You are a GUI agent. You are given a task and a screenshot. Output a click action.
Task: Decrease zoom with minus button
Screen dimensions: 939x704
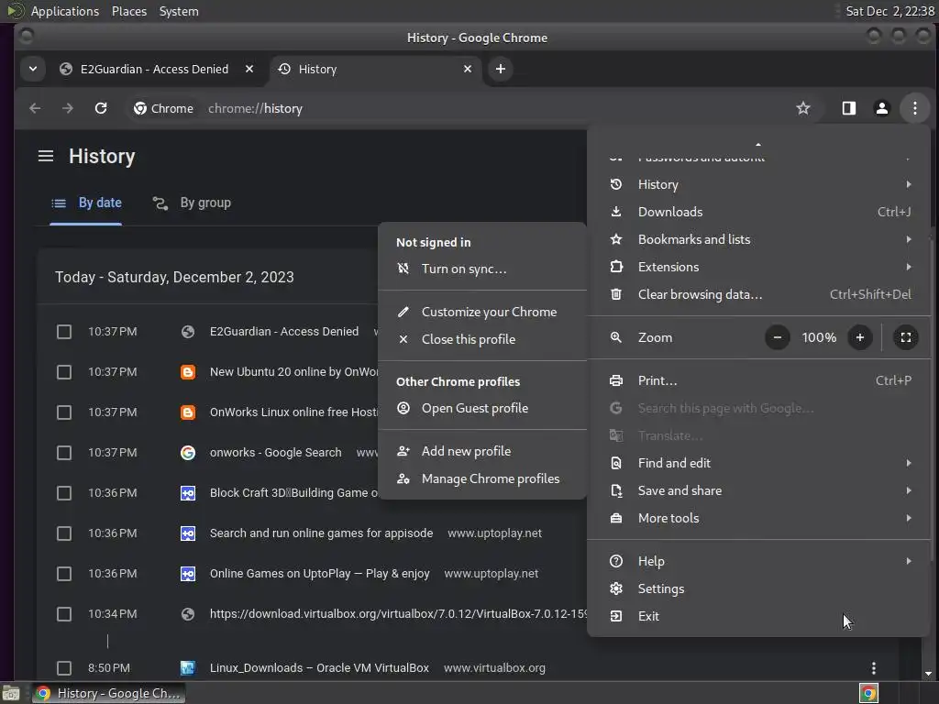(777, 337)
